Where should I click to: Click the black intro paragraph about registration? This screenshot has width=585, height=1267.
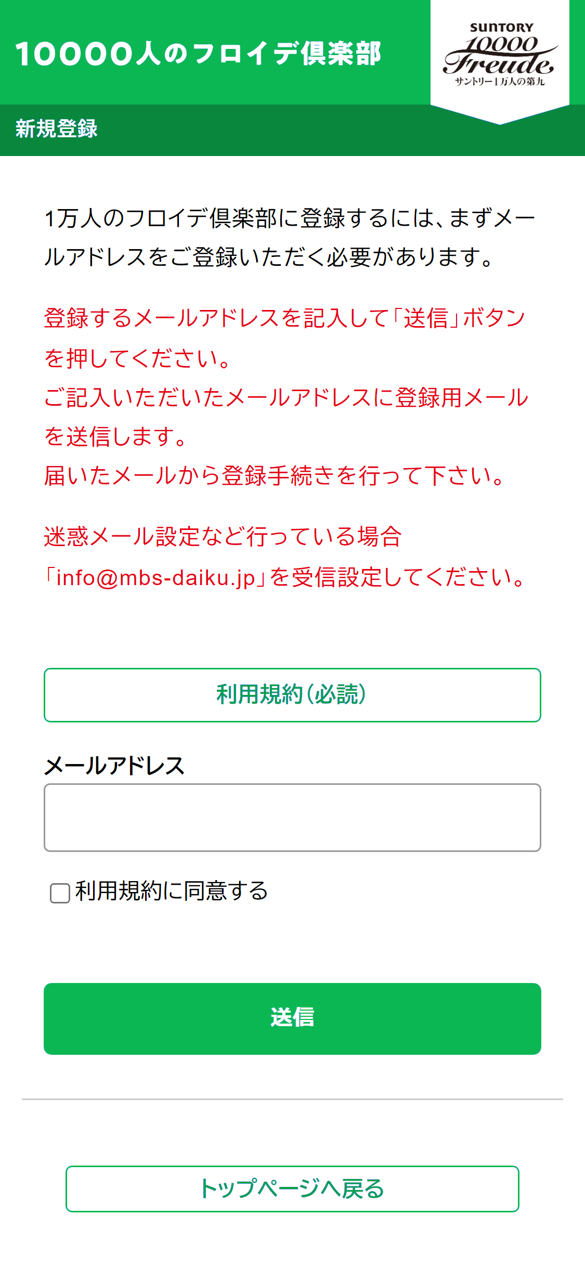(x=290, y=237)
